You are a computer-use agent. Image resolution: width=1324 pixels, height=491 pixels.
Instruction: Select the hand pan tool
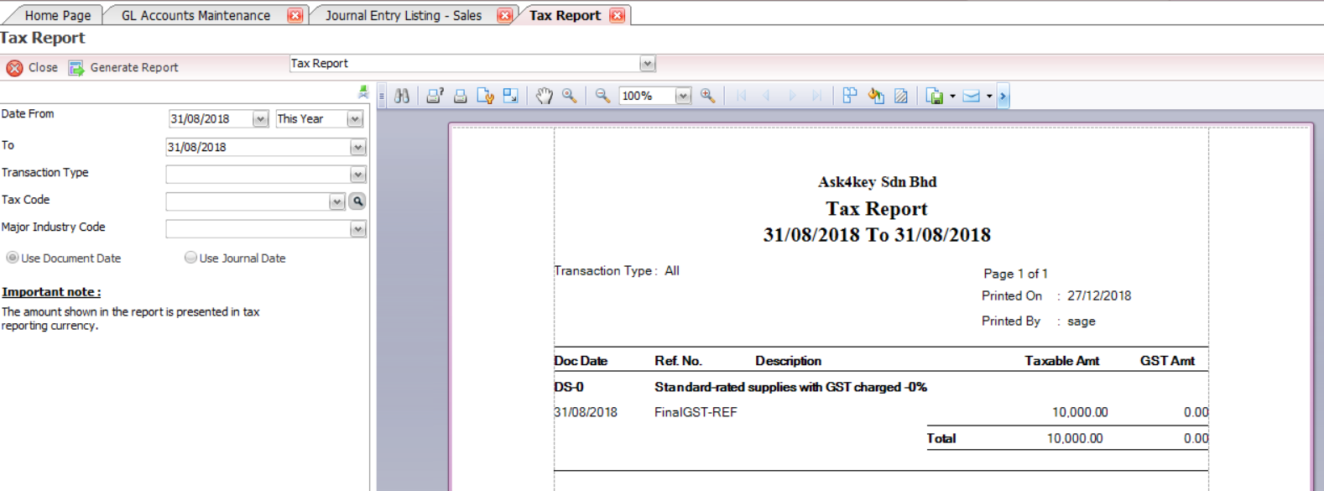545,96
